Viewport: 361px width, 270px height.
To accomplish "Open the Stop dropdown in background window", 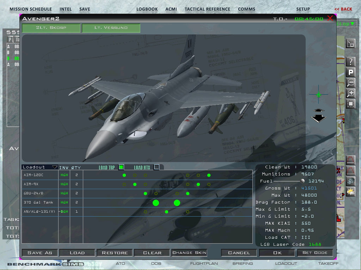I will [x=346, y=24].
